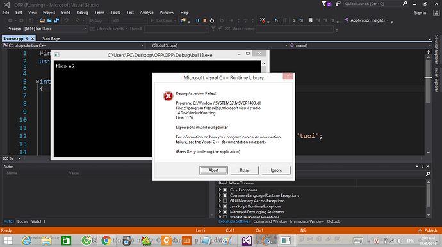Restart the debugging session icon
442x247 pixels.
[x=212, y=20]
